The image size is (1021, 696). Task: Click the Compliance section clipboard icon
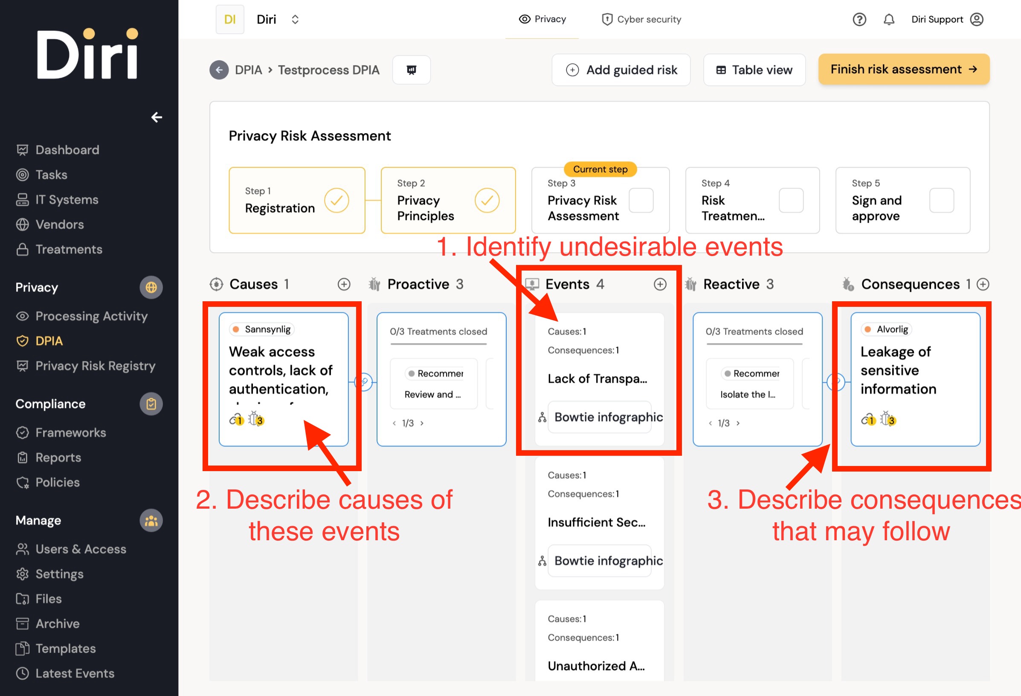(151, 404)
